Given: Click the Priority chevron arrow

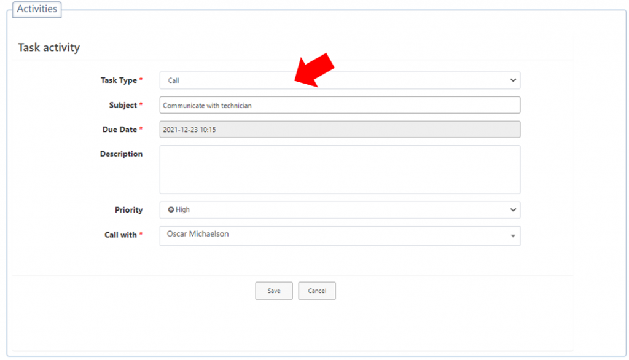Looking at the screenshot, I should click(x=513, y=210).
